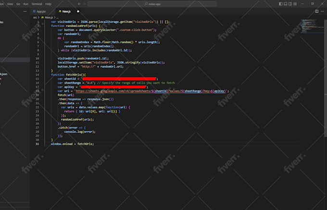Restore down the VS Code window
Image resolution: width=327 pixels, height=210 pixels.
pos(313,4)
